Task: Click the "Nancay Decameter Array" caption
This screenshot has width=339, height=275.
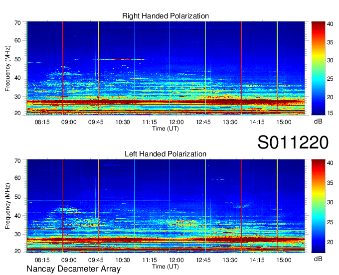Action: coord(73,269)
